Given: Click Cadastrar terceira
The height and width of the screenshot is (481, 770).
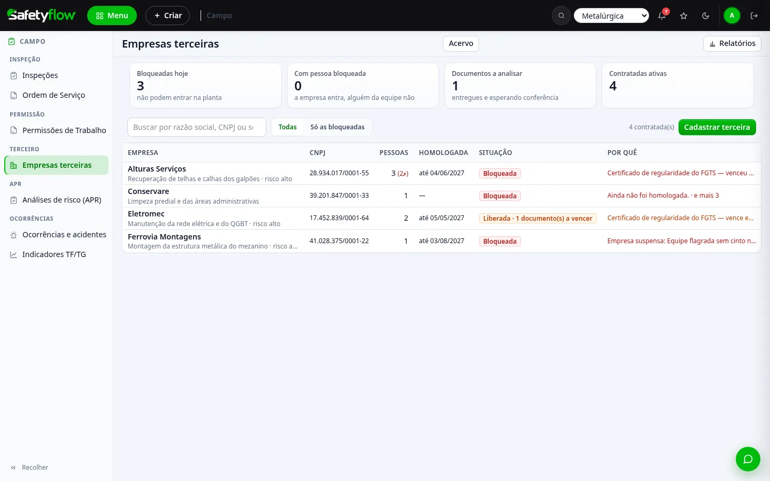Looking at the screenshot, I should 717,127.
